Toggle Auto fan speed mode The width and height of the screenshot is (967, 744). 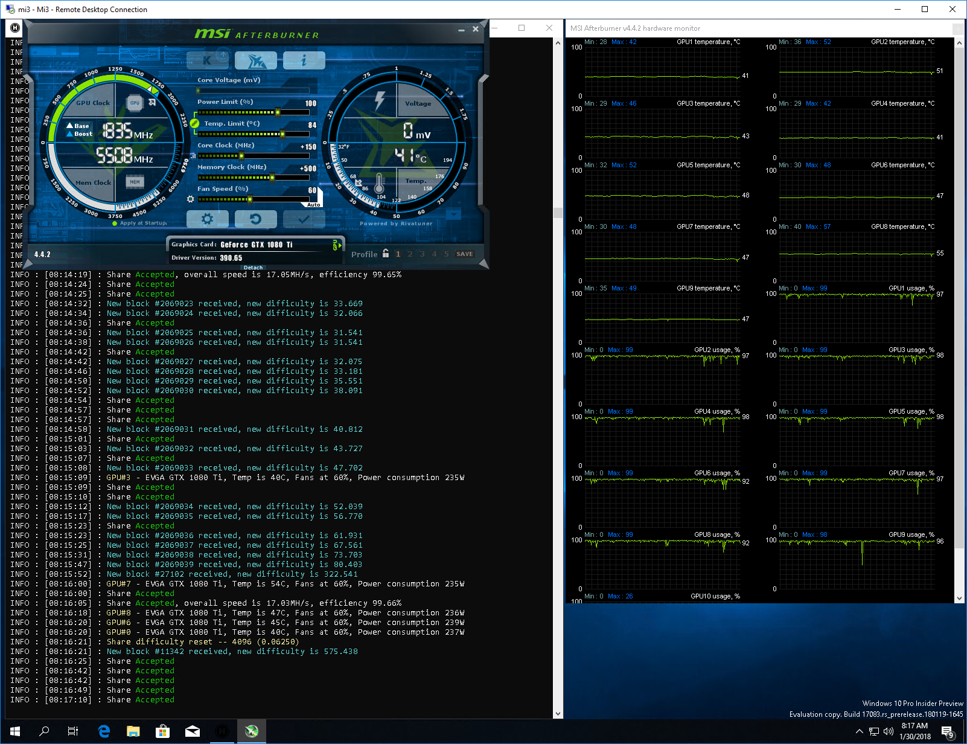click(313, 205)
